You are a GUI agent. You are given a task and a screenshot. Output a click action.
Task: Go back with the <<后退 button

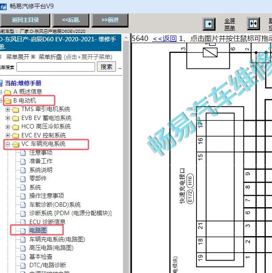(x=71, y=20)
